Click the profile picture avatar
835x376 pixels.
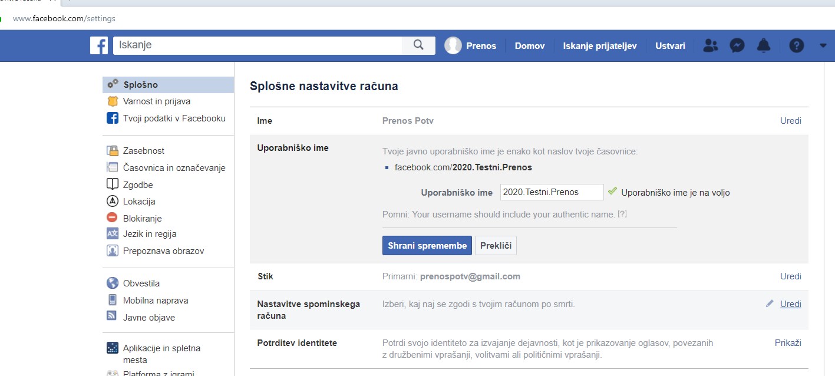453,45
